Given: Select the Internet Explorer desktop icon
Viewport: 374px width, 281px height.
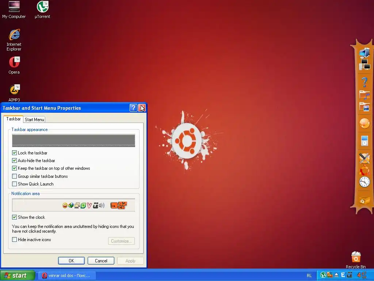Looking at the screenshot, I should (x=14, y=40).
